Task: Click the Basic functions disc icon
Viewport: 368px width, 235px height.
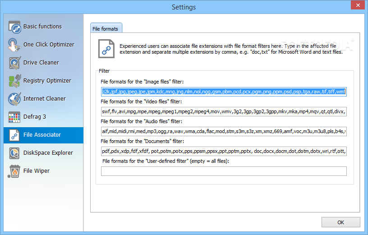Action: (14, 27)
